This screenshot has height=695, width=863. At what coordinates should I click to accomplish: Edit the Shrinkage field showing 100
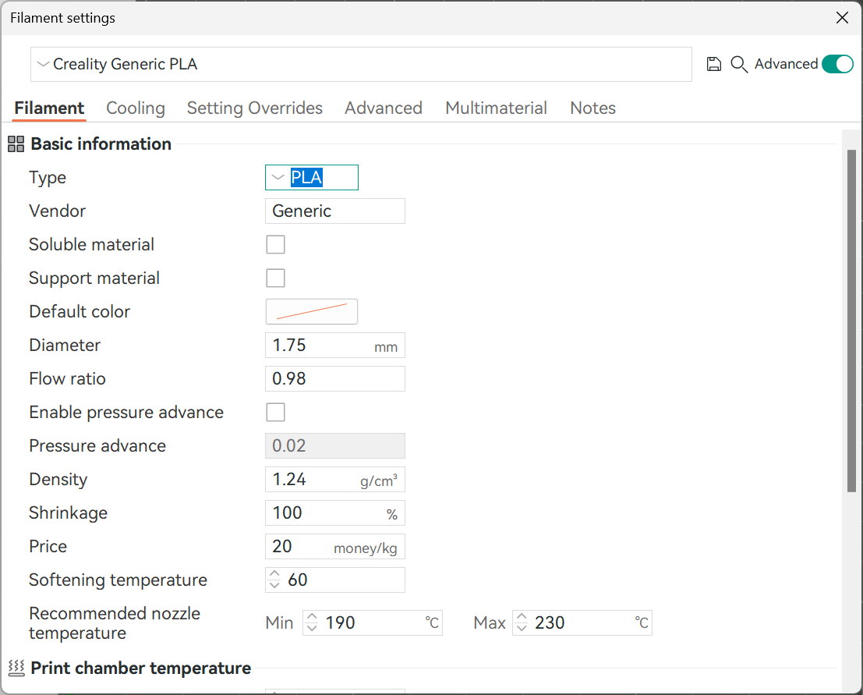pos(335,512)
